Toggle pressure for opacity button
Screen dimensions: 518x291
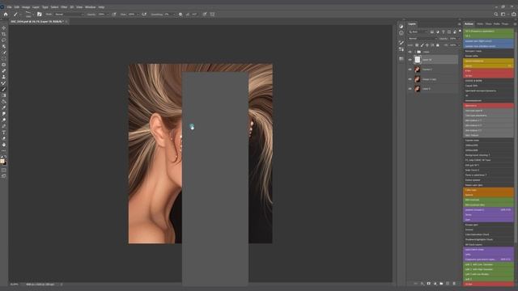(114, 15)
